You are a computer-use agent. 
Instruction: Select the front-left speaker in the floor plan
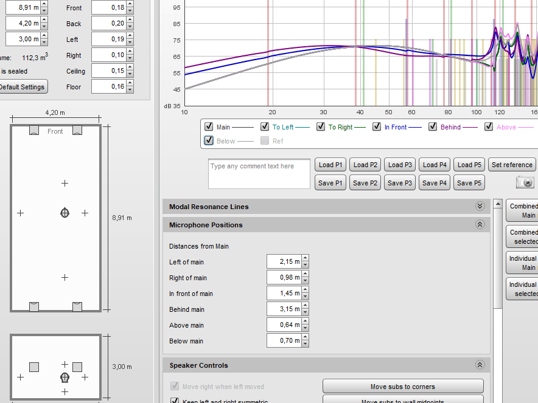coord(34,130)
